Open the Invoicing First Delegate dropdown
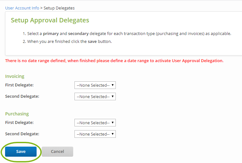Screen dimensions: 242x163 pyautogui.click(x=95, y=85)
